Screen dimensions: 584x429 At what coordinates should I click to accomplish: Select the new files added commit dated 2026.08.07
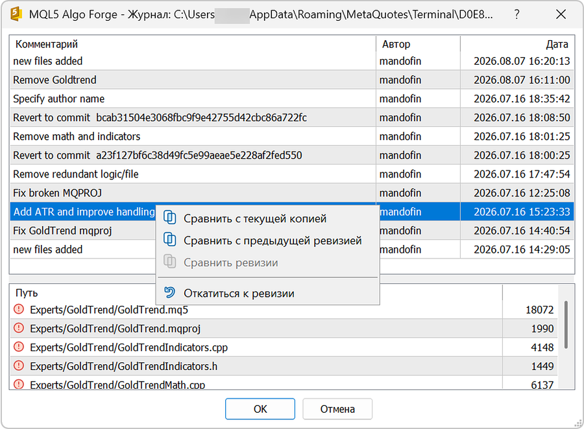[x=291, y=61]
